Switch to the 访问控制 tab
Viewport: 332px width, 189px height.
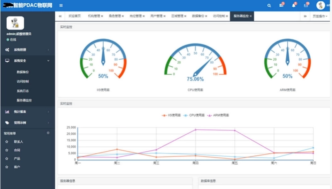(x=219, y=16)
